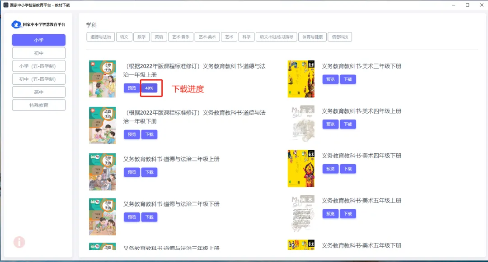Viewport: 488px width, 262px height.
Task: Preview 道德与法治一年级下册 textbook
Action: click(131, 134)
